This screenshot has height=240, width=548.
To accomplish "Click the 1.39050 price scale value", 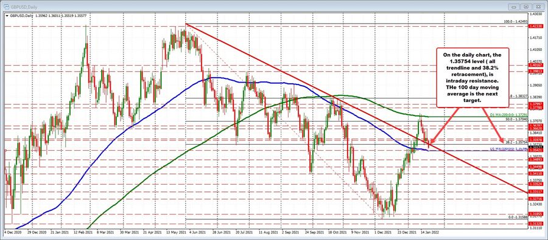I will 535,85.
